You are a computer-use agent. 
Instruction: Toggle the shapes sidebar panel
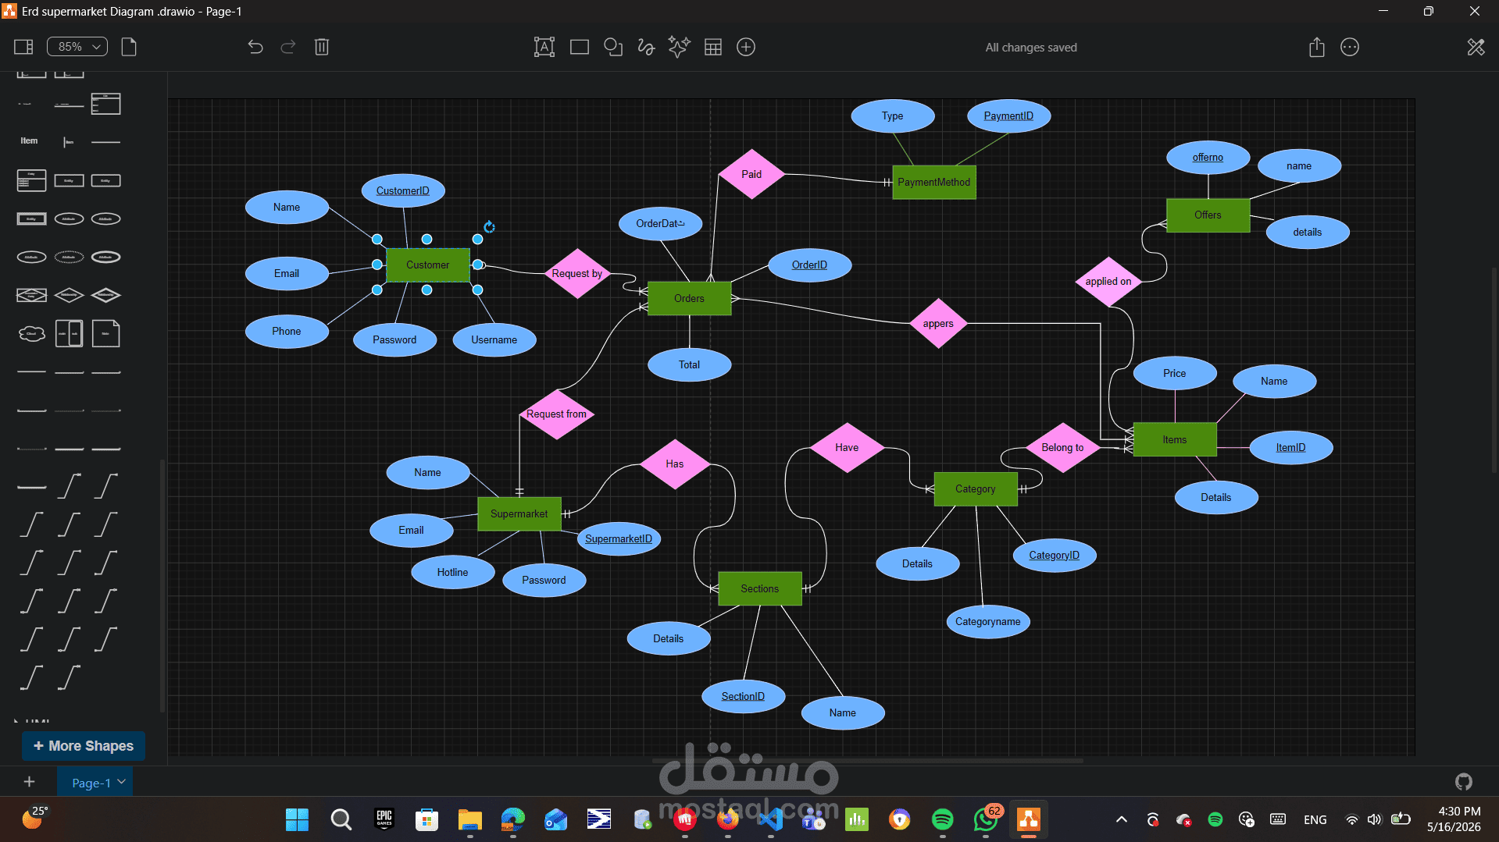point(23,47)
